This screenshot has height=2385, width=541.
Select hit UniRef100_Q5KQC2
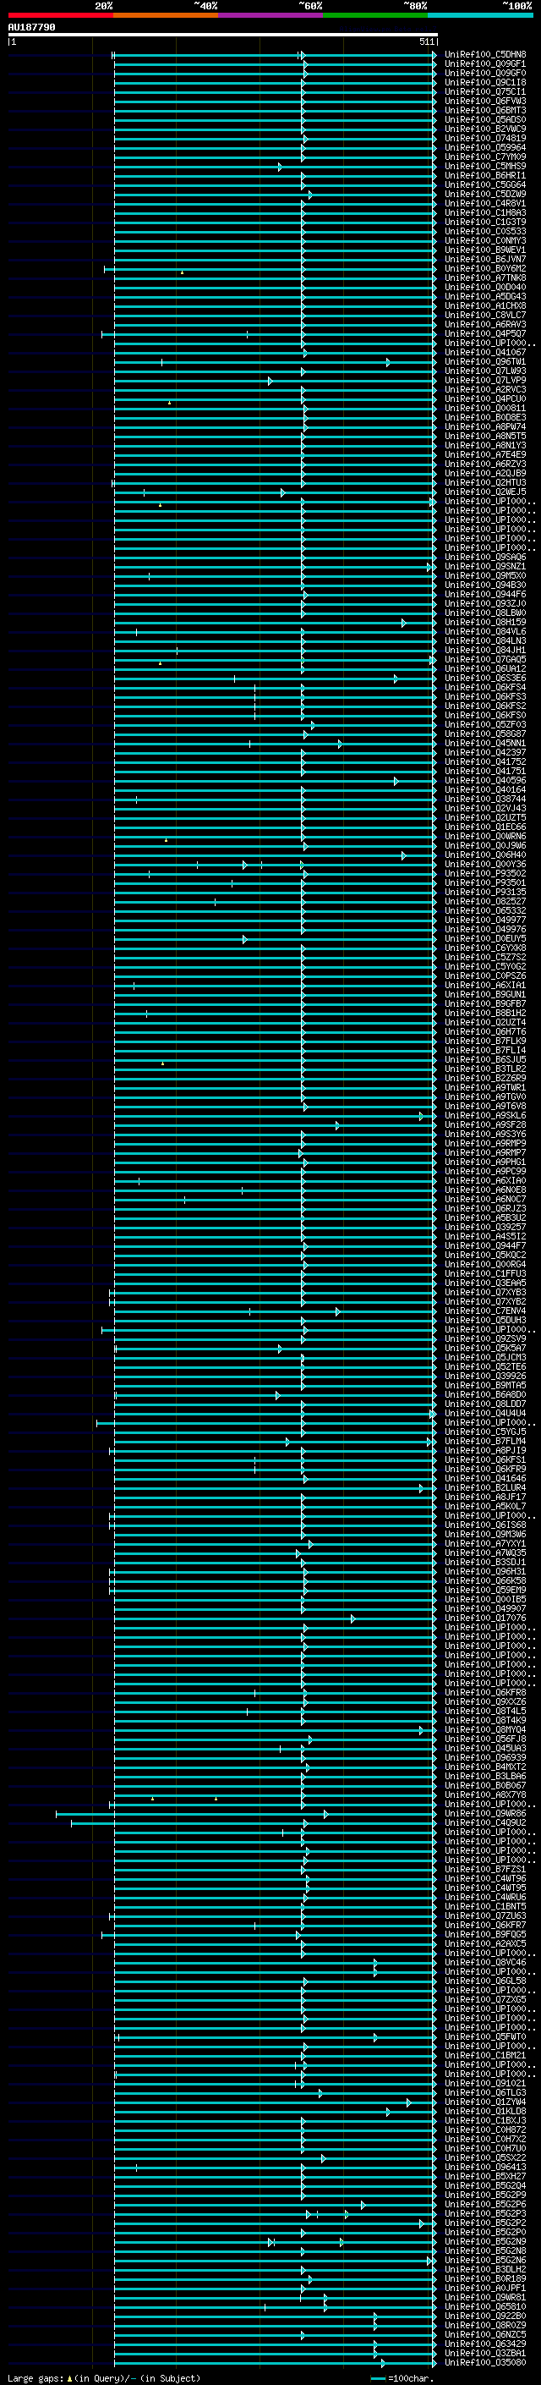[x=485, y=1256]
